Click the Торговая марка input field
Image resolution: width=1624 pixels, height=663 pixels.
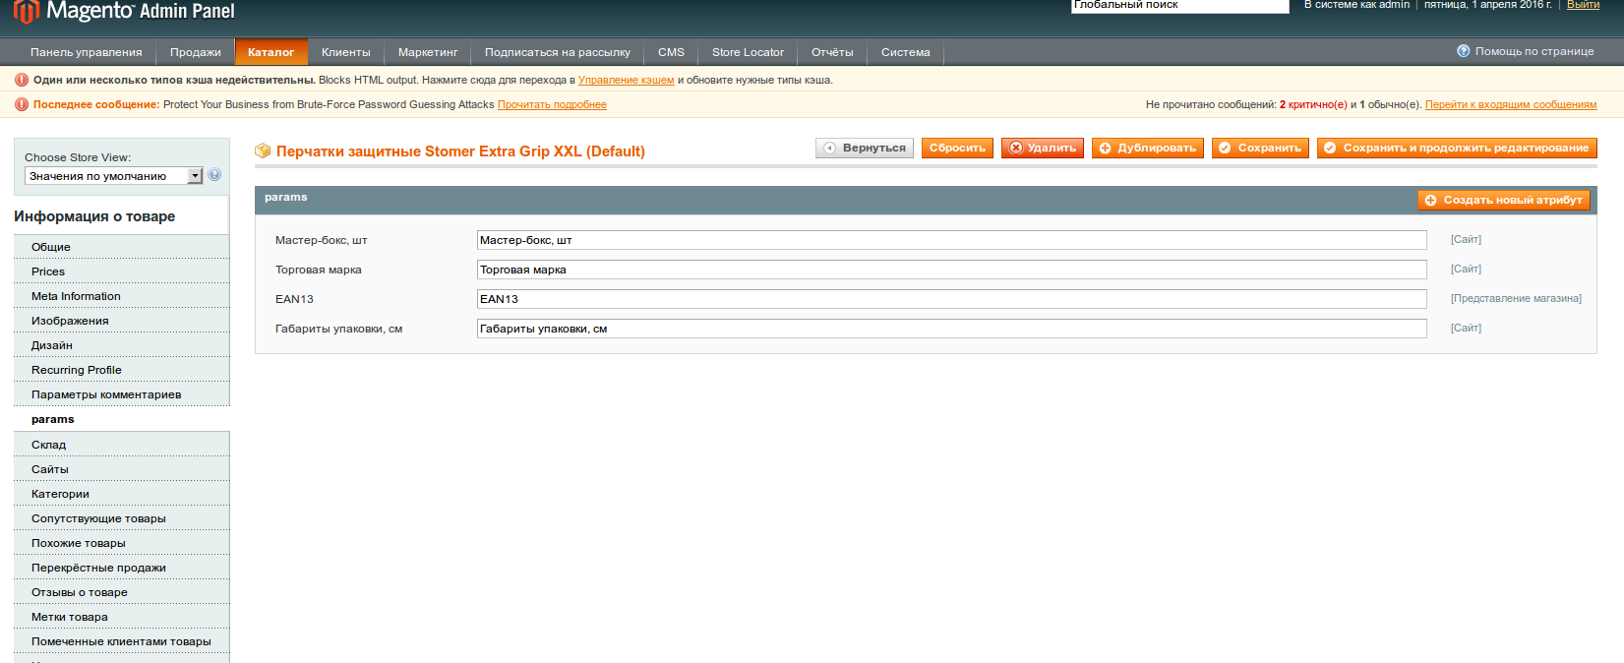951,270
